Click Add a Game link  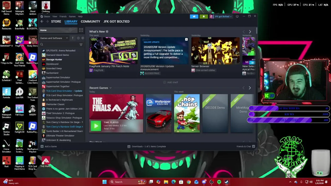(51, 146)
